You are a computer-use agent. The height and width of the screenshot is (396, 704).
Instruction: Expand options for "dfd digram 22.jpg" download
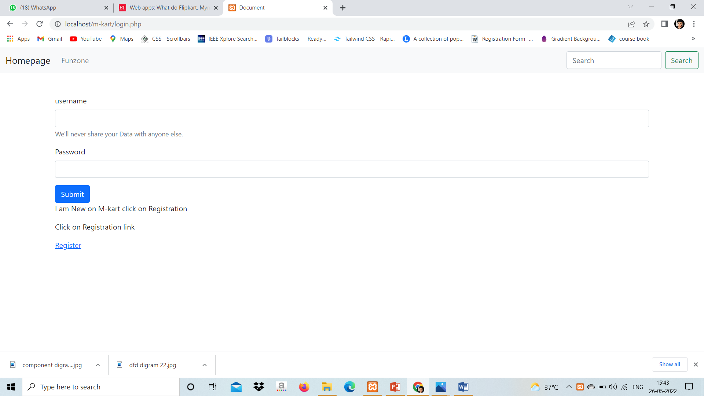[204, 365]
